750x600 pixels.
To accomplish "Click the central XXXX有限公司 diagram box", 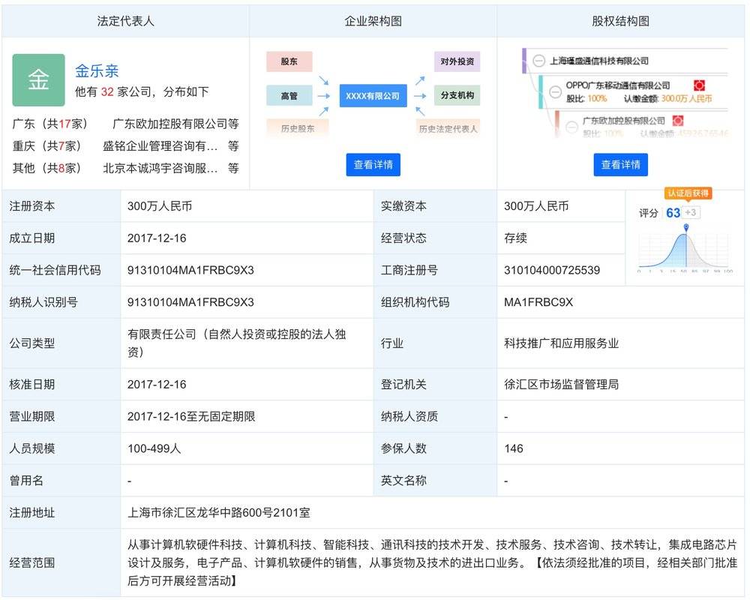I will click(373, 96).
